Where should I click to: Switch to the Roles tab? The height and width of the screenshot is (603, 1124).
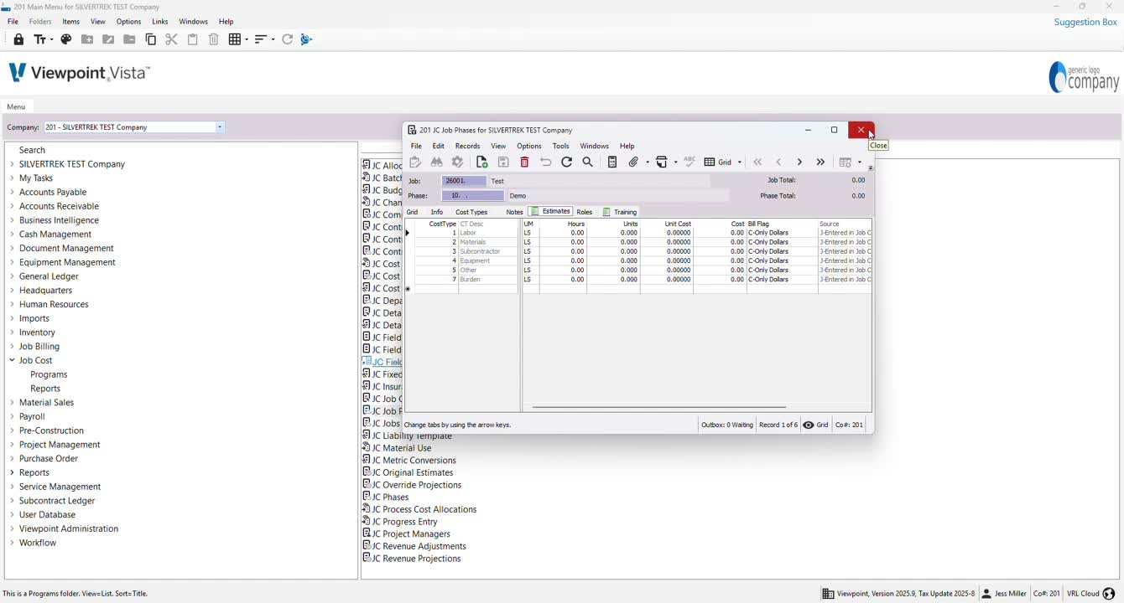tap(585, 212)
